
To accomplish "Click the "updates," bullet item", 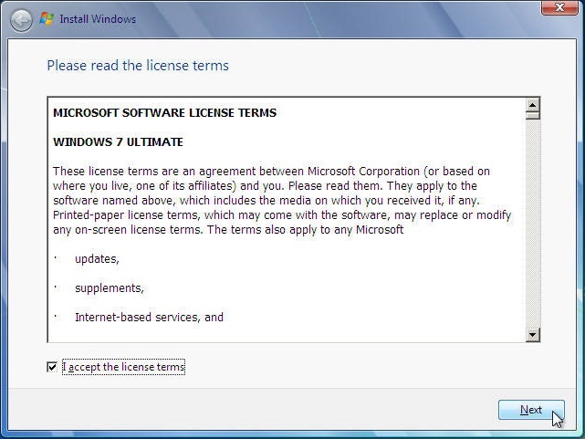I will coord(97,259).
